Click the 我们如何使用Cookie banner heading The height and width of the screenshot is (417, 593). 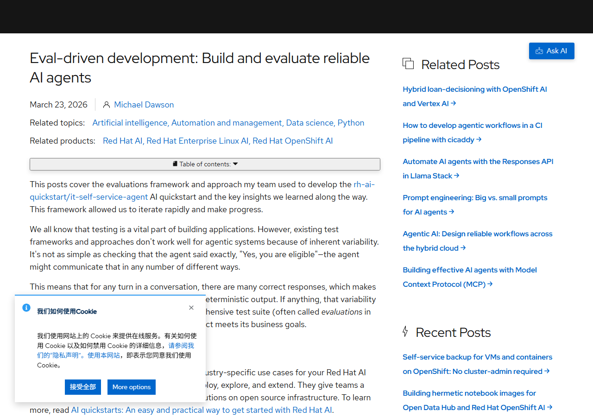pos(67,311)
